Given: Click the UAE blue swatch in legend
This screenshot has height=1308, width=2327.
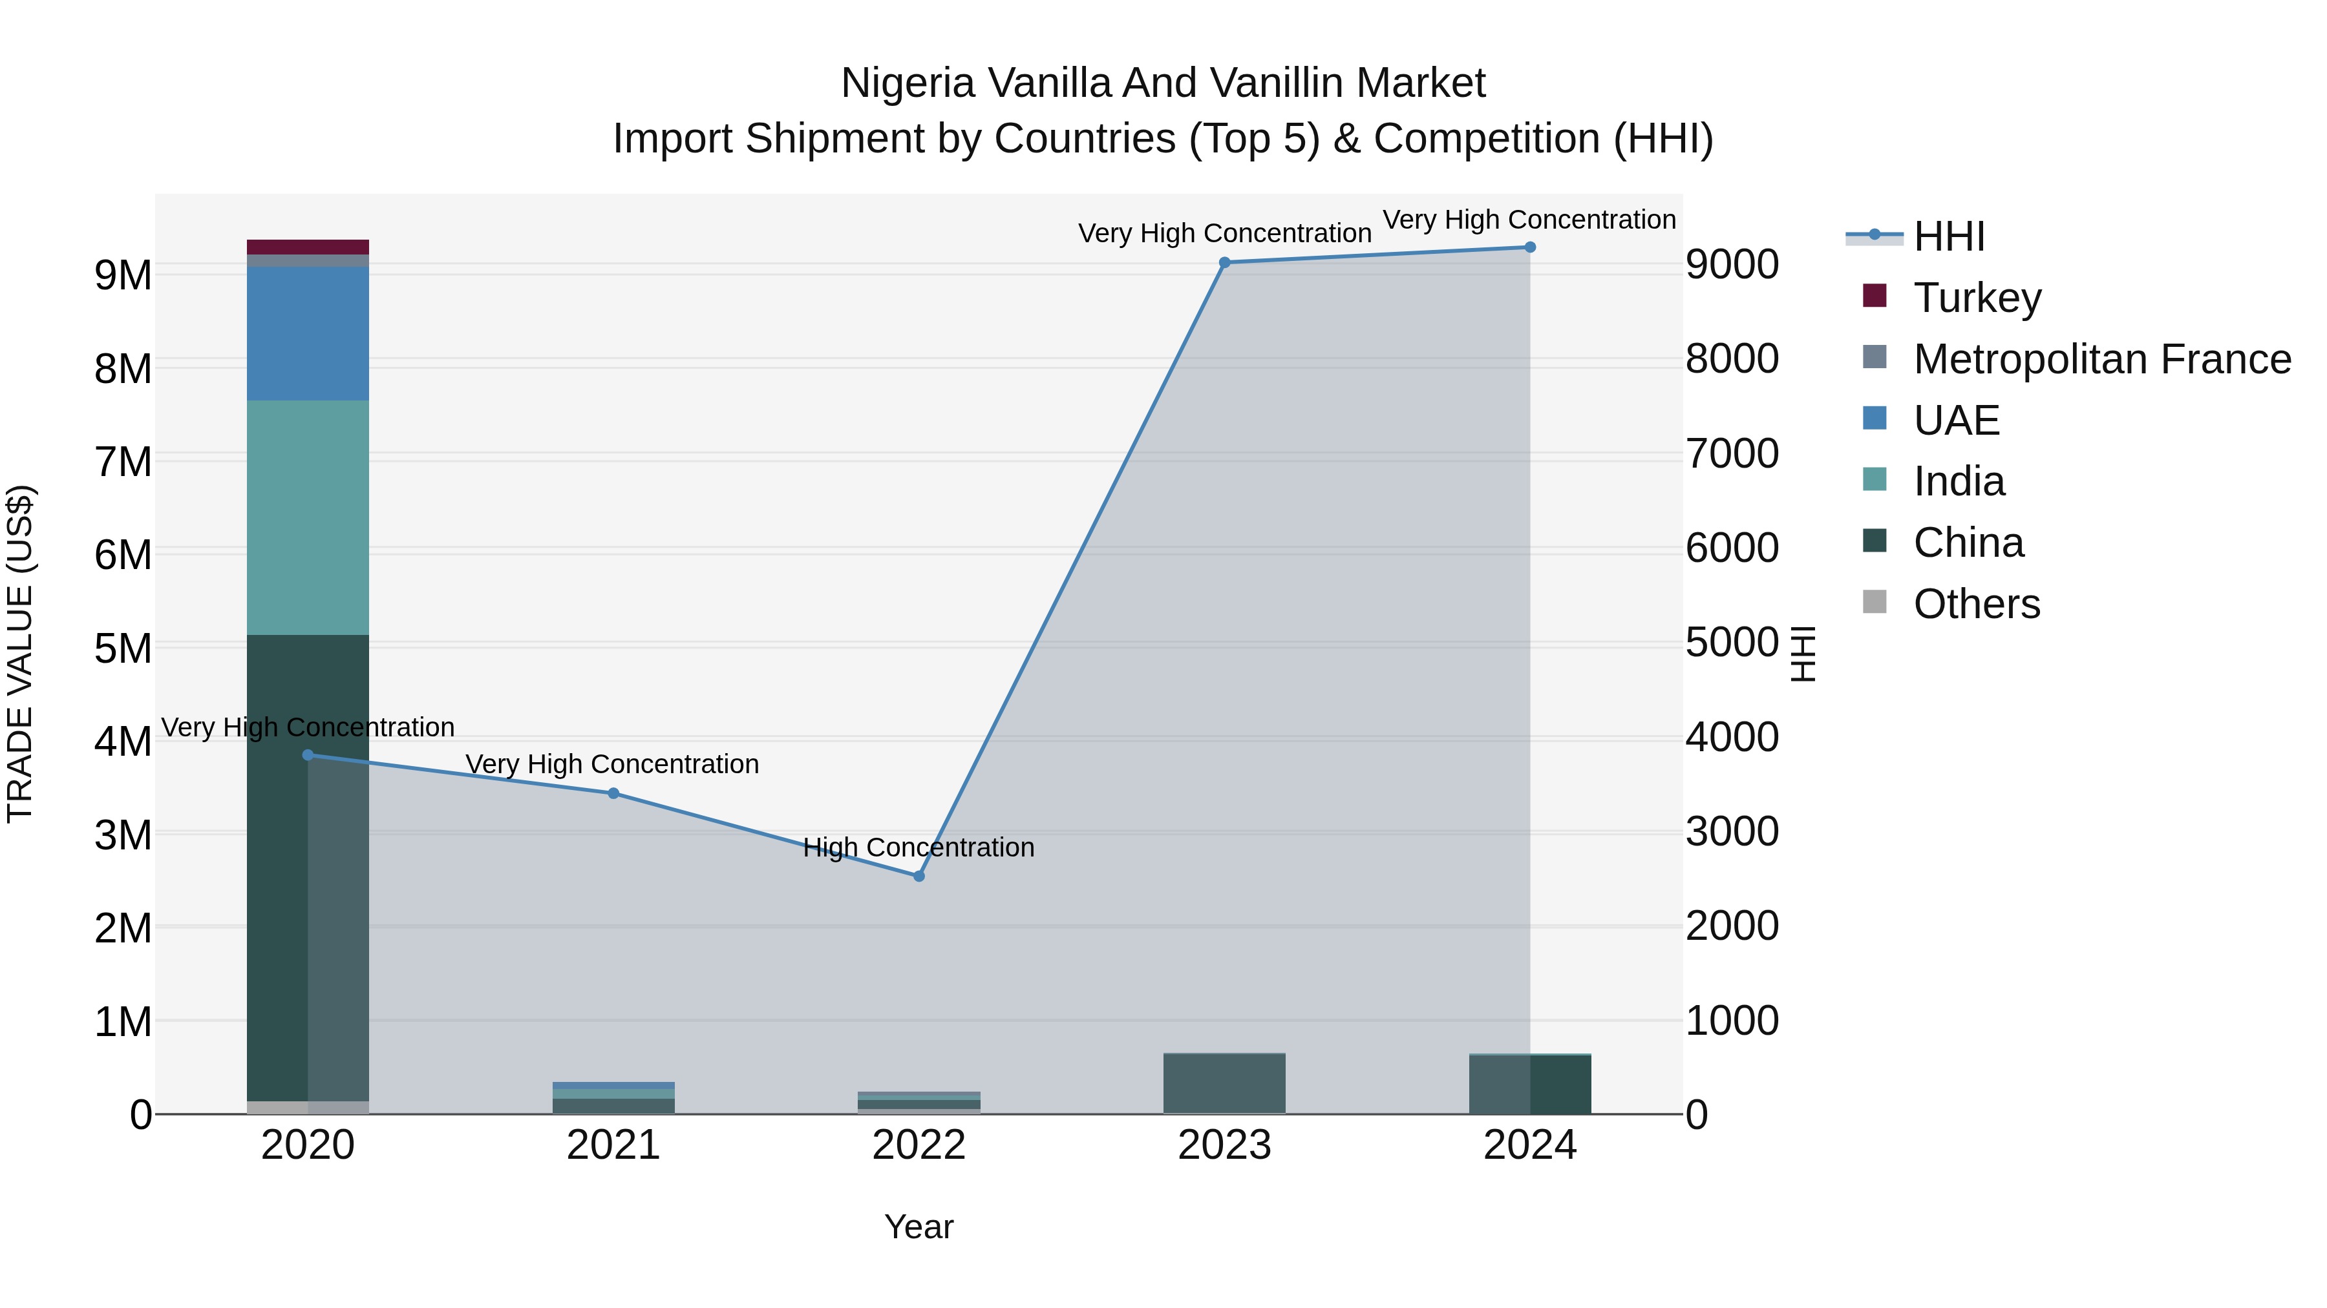Looking at the screenshot, I should pos(1875,418).
